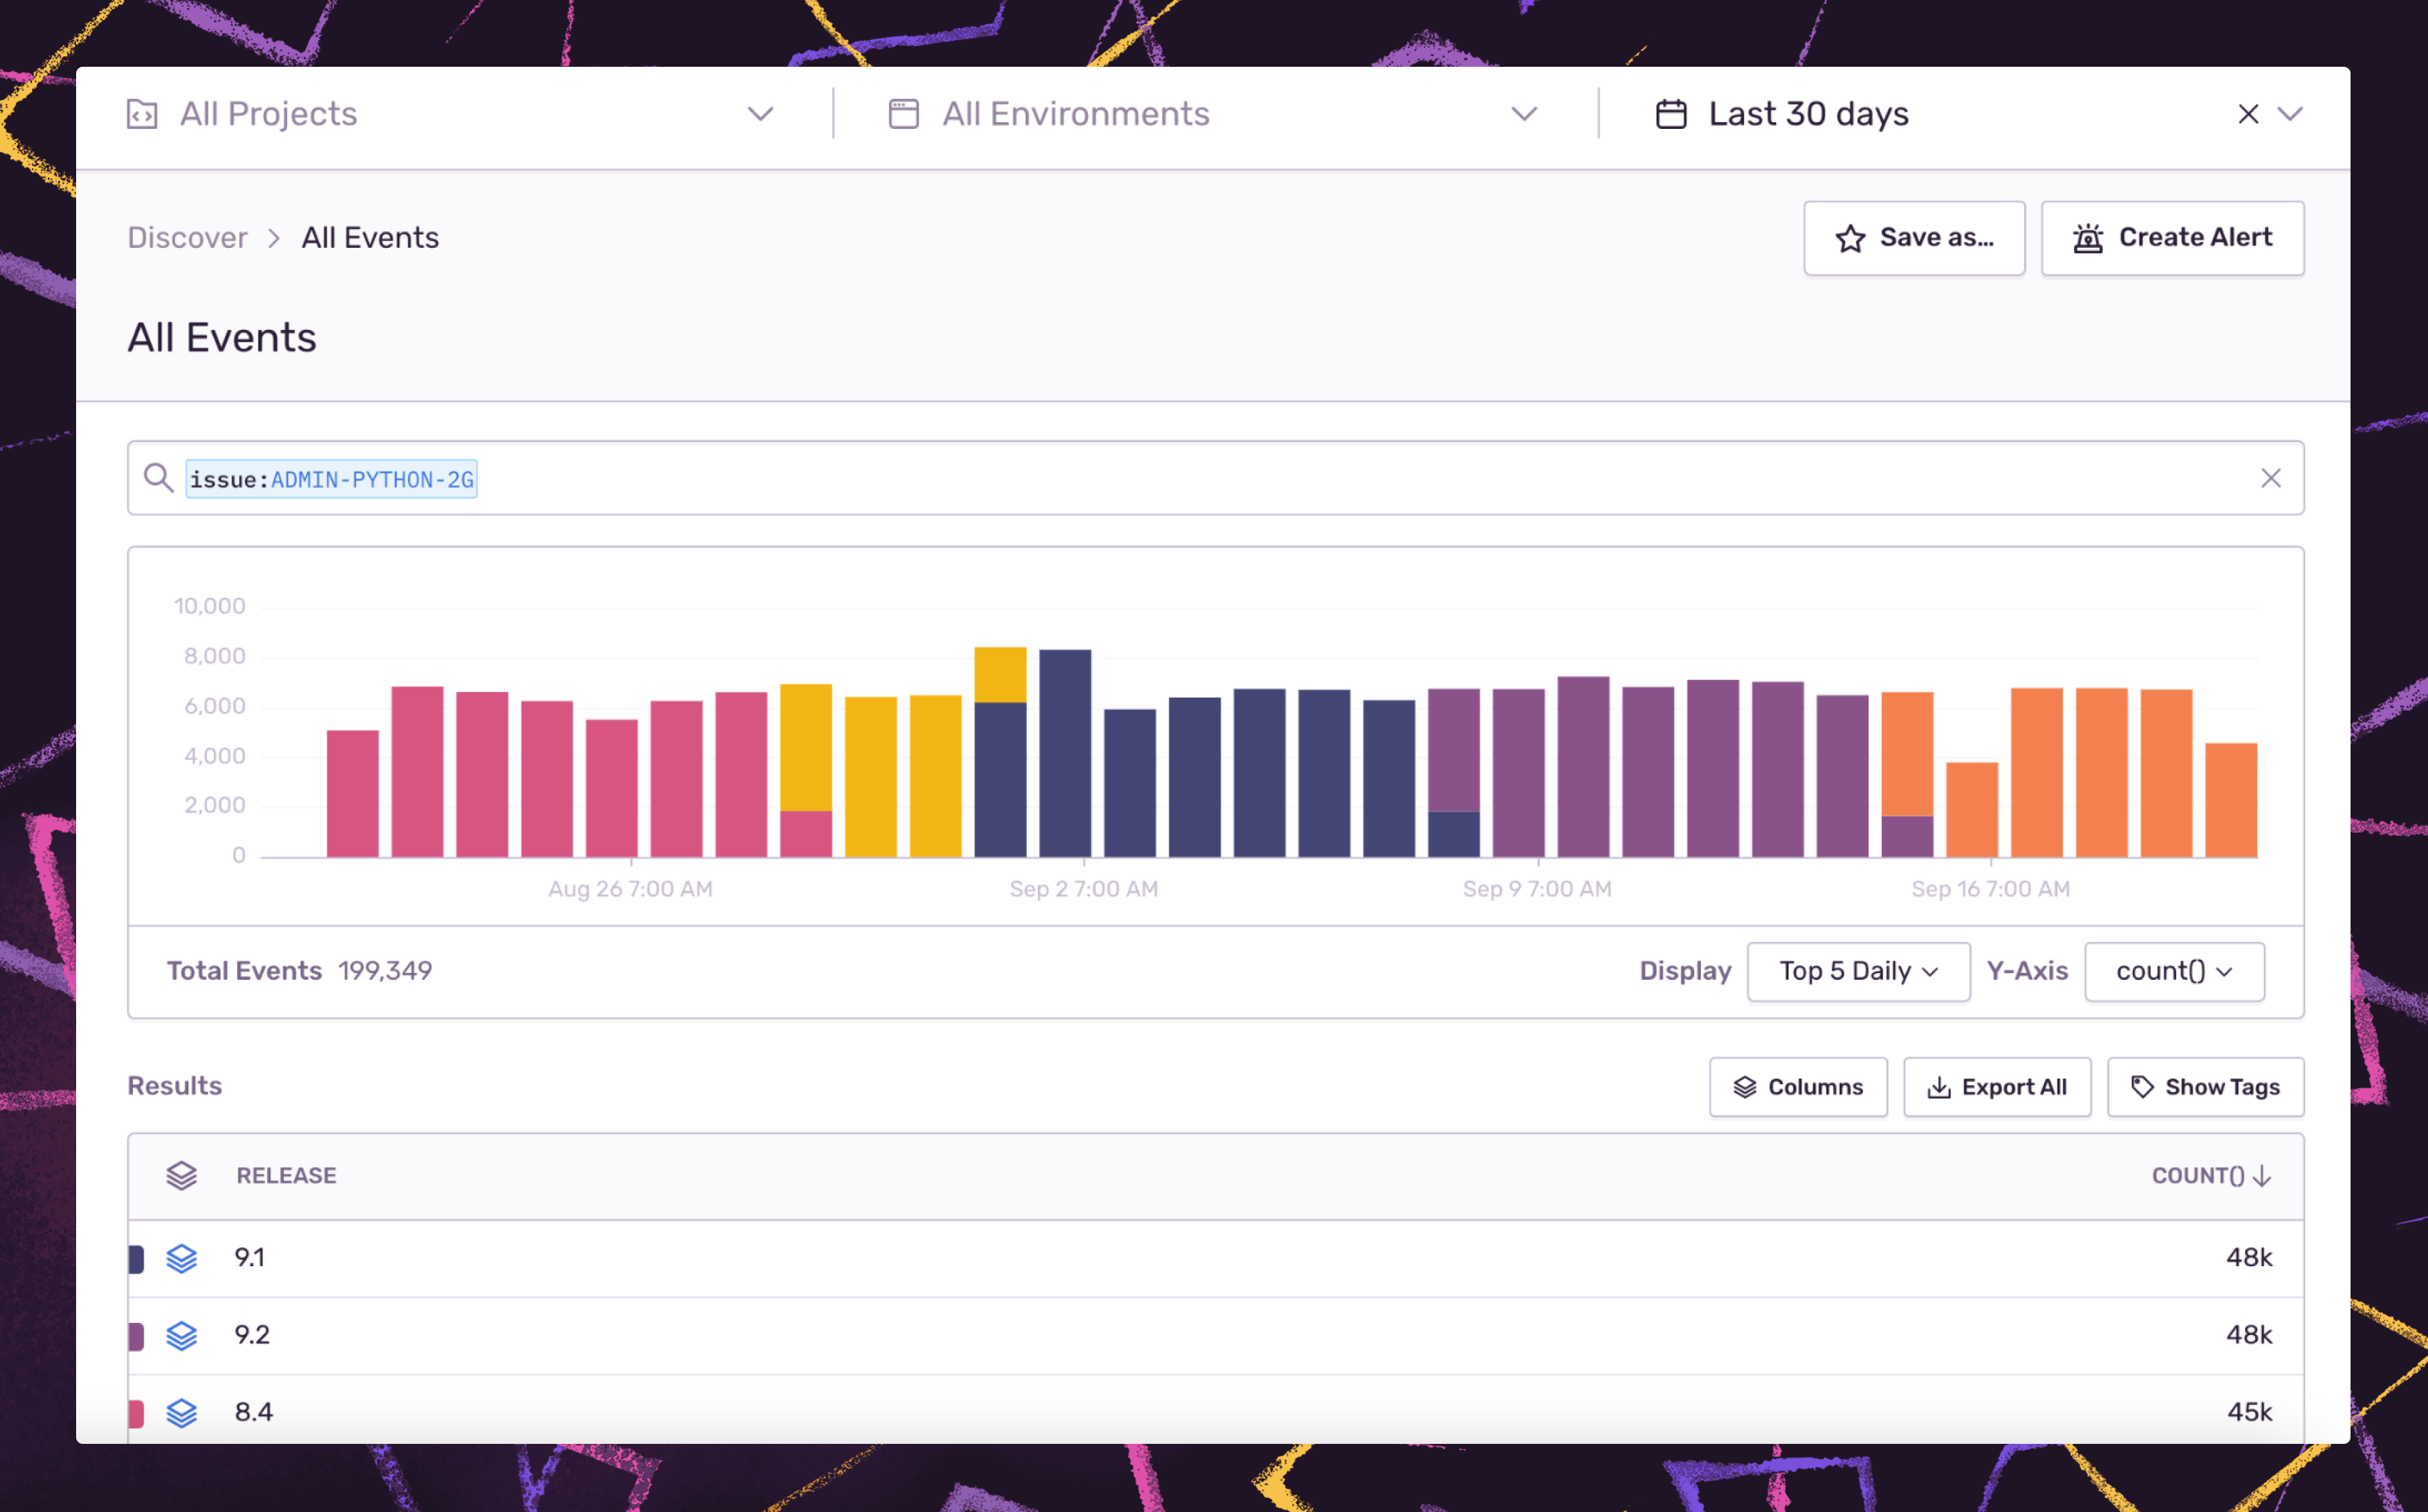
Task: Expand the All Environments selector
Action: click(x=1523, y=114)
